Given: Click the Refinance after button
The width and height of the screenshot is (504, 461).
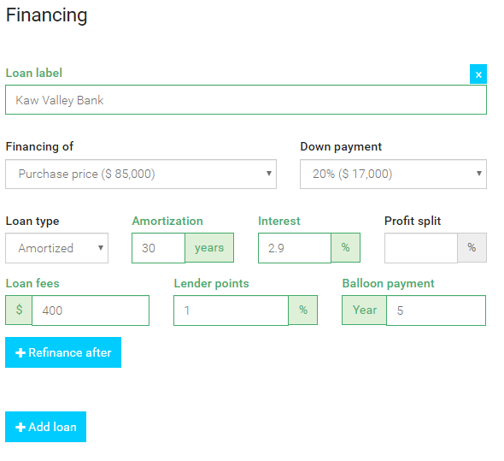Looking at the screenshot, I should [x=63, y=352].
